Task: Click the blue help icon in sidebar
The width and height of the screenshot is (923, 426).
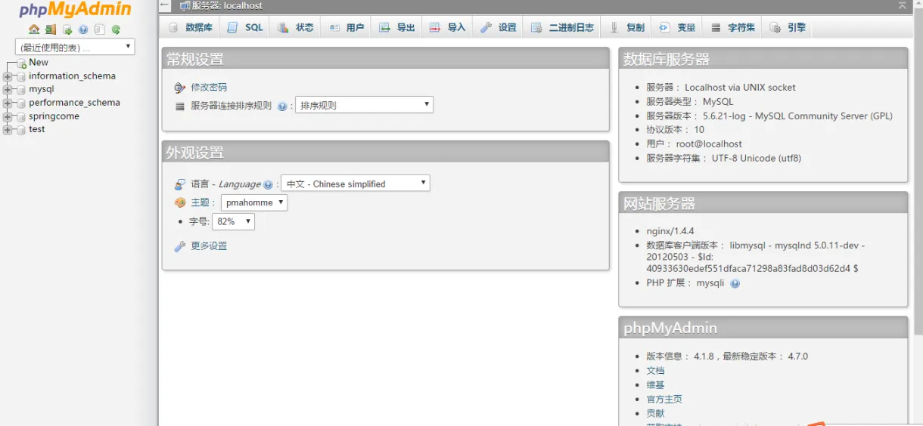Action: [x=83, y=30]
